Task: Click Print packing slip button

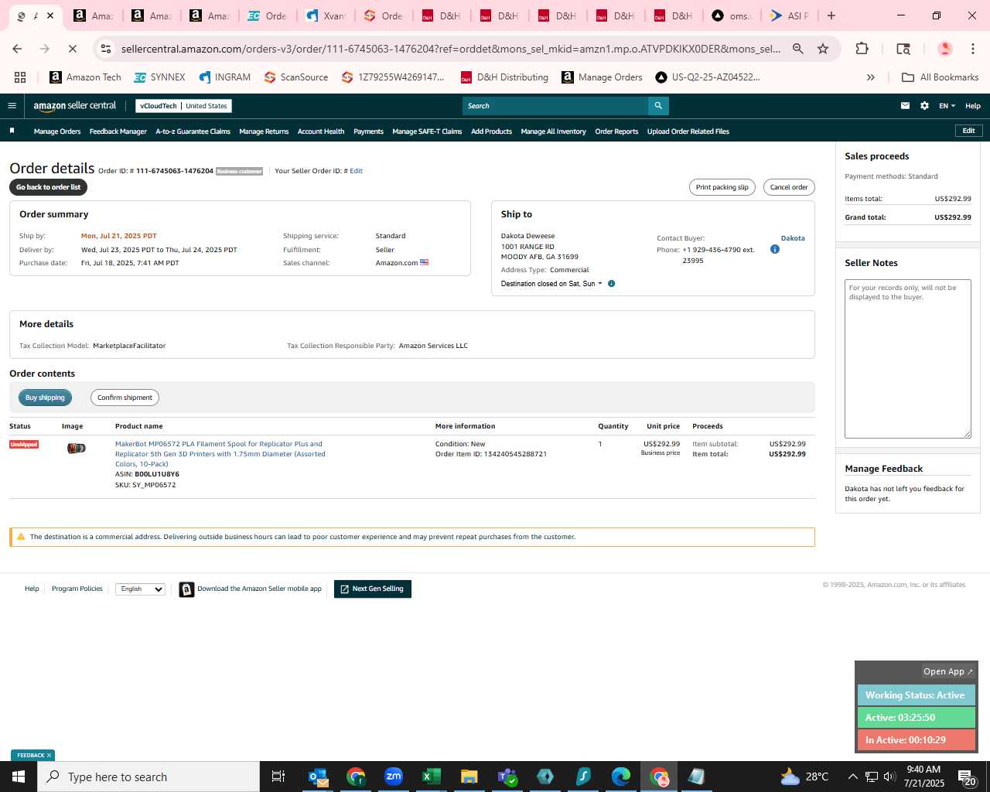Action: point(722,187)
